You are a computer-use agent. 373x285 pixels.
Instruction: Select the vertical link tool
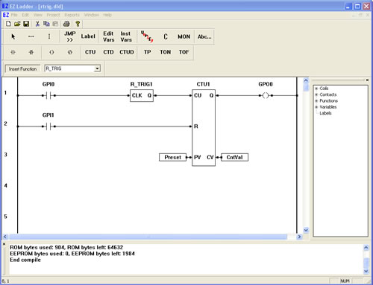click(49, 36)
